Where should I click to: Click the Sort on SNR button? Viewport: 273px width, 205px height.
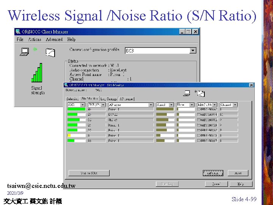(x=89, y=173)
